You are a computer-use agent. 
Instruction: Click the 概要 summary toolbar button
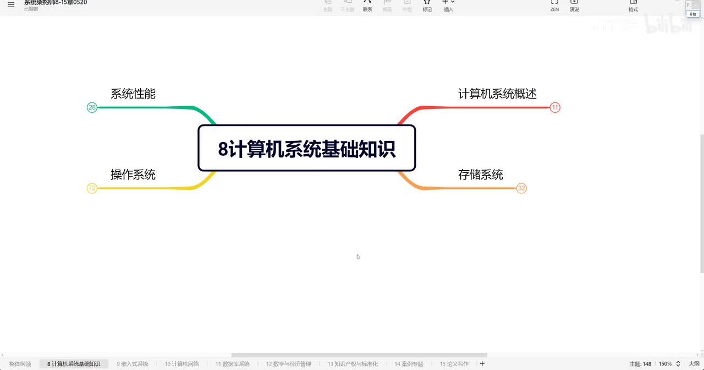point(387,6)
